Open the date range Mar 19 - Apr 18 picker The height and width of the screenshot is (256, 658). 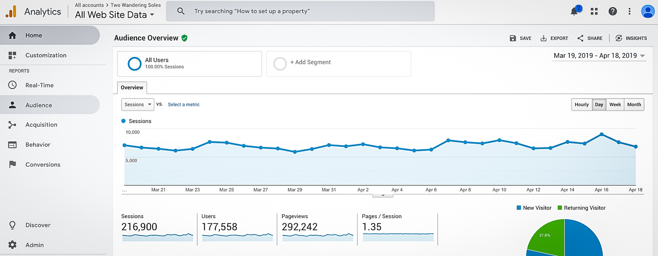(599, 56)
